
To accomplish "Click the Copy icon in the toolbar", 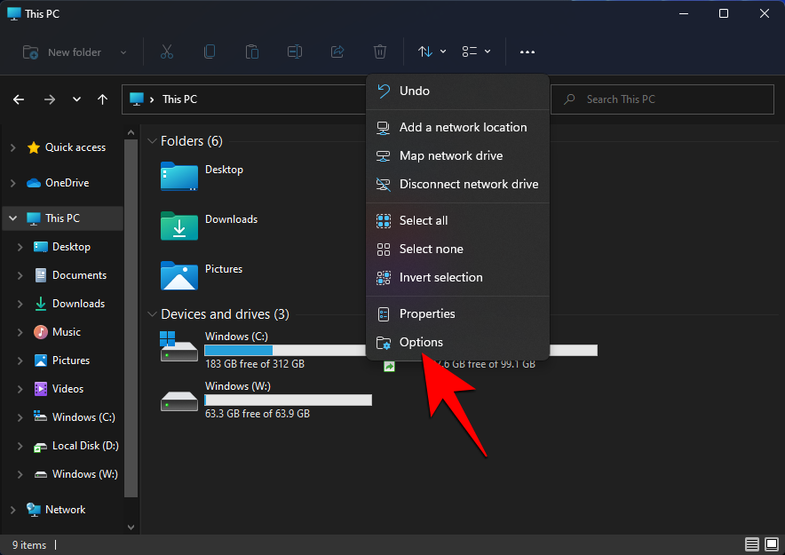I will (x=210, y=52).
